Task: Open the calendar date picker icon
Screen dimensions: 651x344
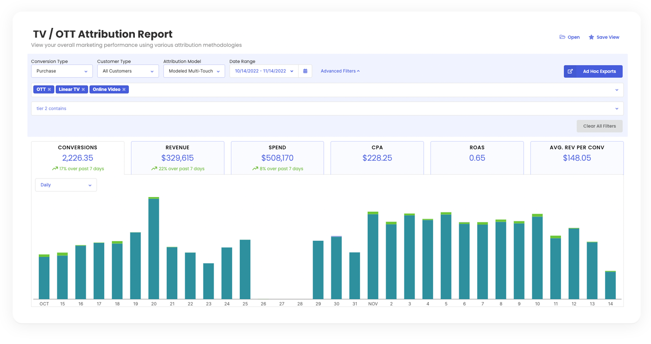Action: coord(306,71)
